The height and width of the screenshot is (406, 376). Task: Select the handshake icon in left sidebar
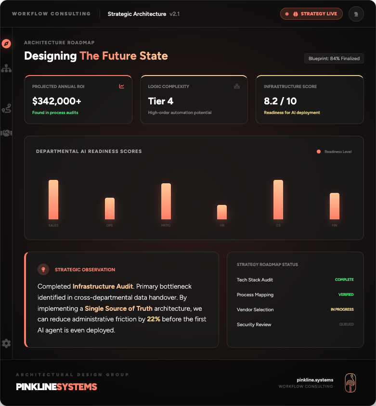click(x=6, y=133)
